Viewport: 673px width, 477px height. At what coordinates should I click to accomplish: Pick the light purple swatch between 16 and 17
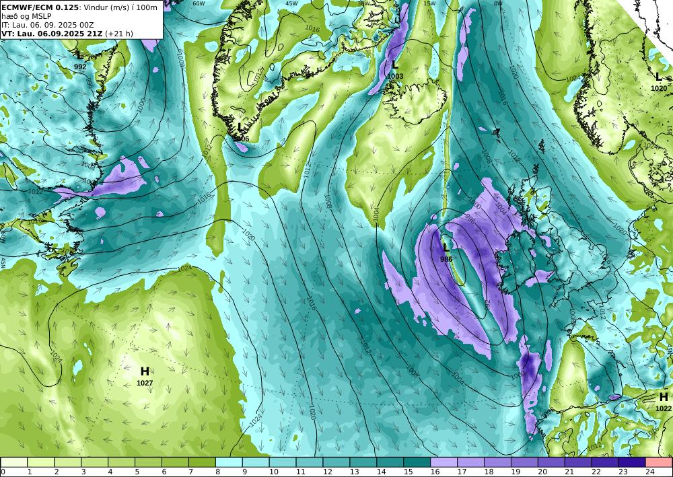(444, 462)
